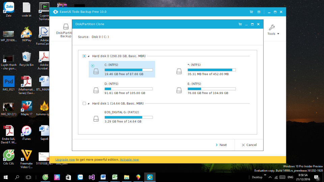
Task: Click the shopping cart icon in main title bar
Action: coord(251,12)
